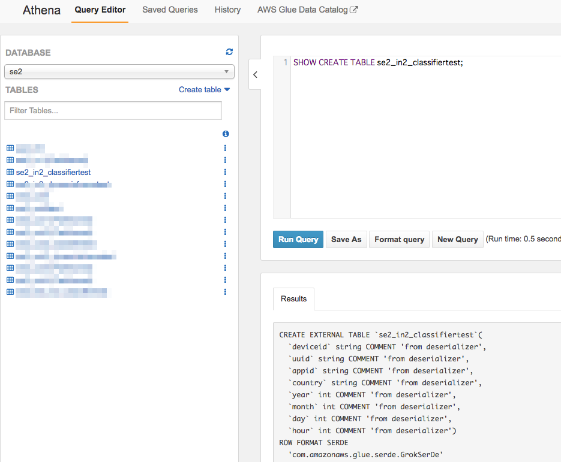Click the Run Query button
This screenshot has width=561, height=462.
[x=298, y=240]
